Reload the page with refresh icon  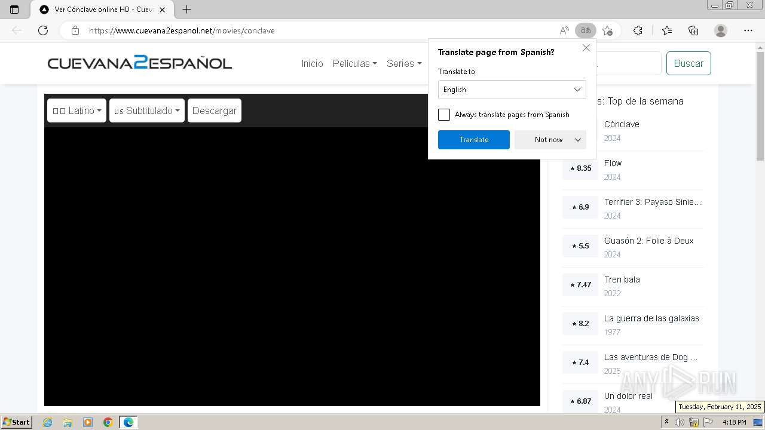(43, 30)
